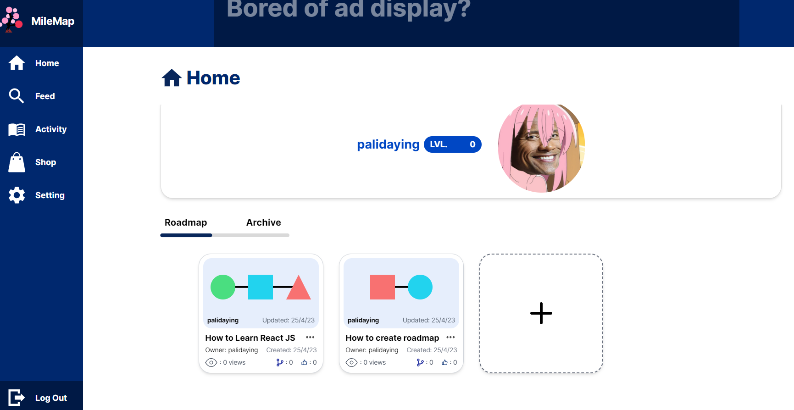Open Shop using the bag icon
794x410 pixels.
(17, 162)
